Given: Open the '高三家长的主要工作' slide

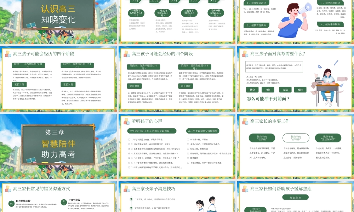Looking at the screenshot, I should [296, 146].
